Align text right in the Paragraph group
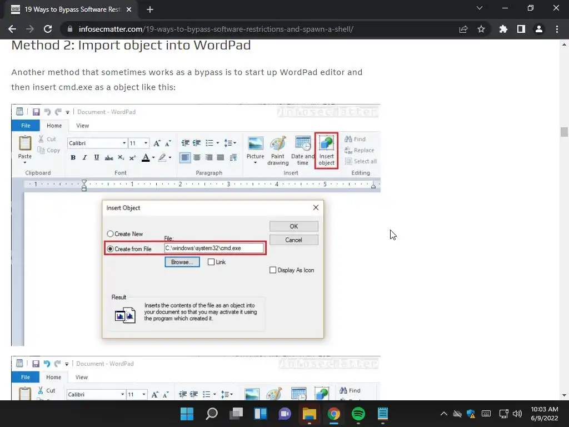This screenshot has width=569, height=427. pyautogui.click(x=209, y=157)
